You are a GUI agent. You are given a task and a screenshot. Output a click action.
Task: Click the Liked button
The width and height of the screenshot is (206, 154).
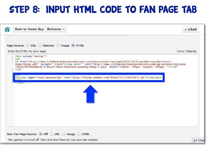[x=190, y=29]
